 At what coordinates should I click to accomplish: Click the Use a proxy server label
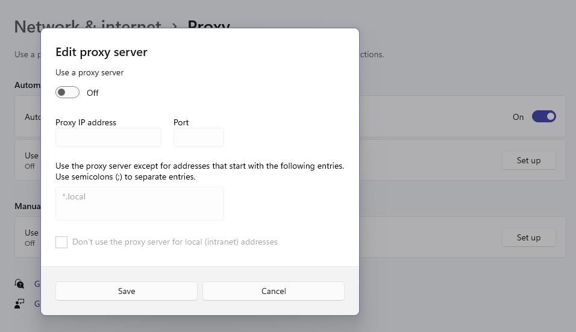pyautogui.click(x=89, y=73)
